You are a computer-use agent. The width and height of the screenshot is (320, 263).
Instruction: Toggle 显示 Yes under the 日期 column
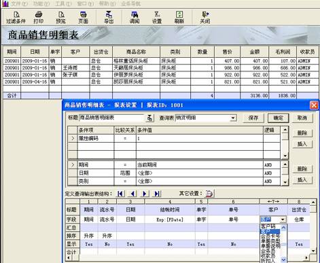click(130, 244)
